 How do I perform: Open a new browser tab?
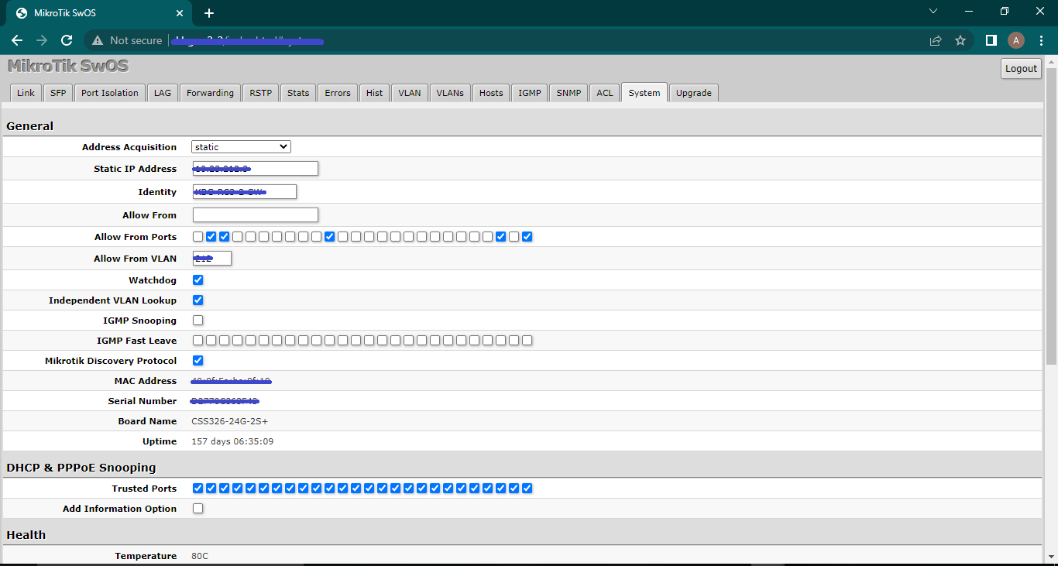[x=209, y=13]
